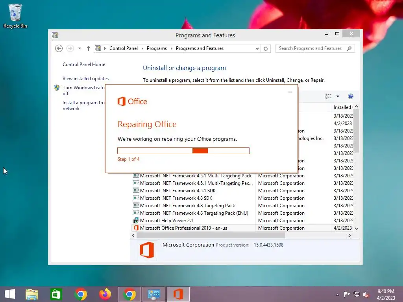
Task: Select the 4/2/2023 installed date for Office
Action: (343, 228)
